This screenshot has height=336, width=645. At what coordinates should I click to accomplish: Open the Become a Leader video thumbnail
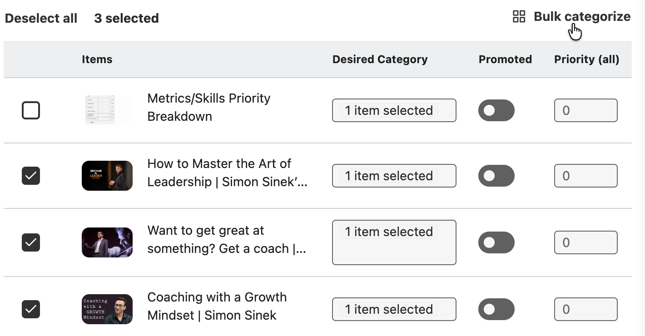107,176
